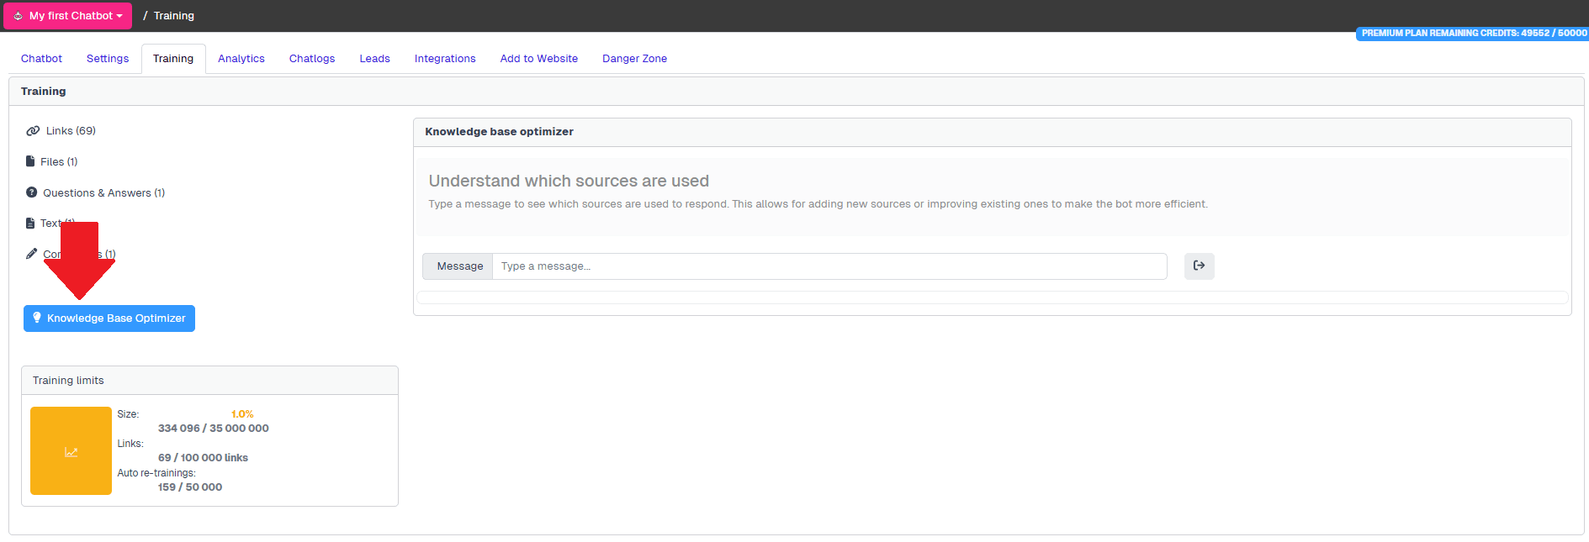Open Questions & Answers (1) section
Screen dimensions: 1589x542
point(103,193)
